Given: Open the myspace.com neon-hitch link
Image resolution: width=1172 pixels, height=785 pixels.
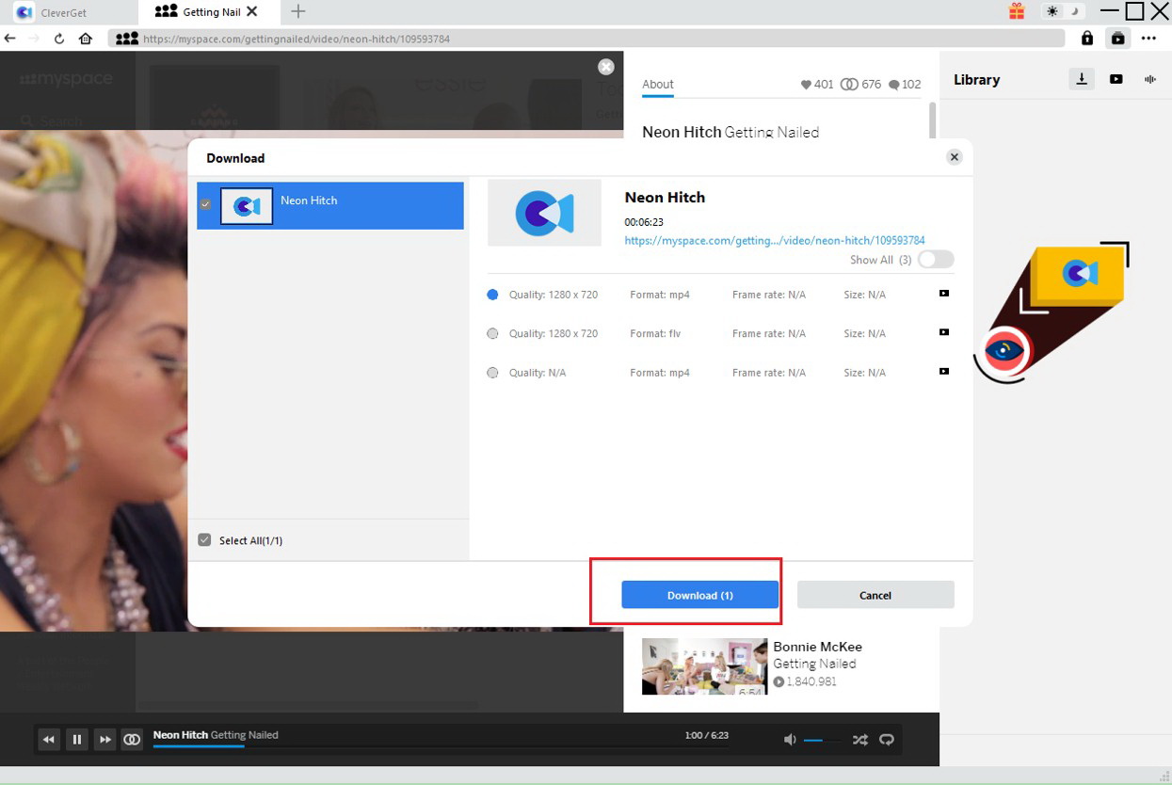Looking at the screenshot, I should [x=775, y=240].
